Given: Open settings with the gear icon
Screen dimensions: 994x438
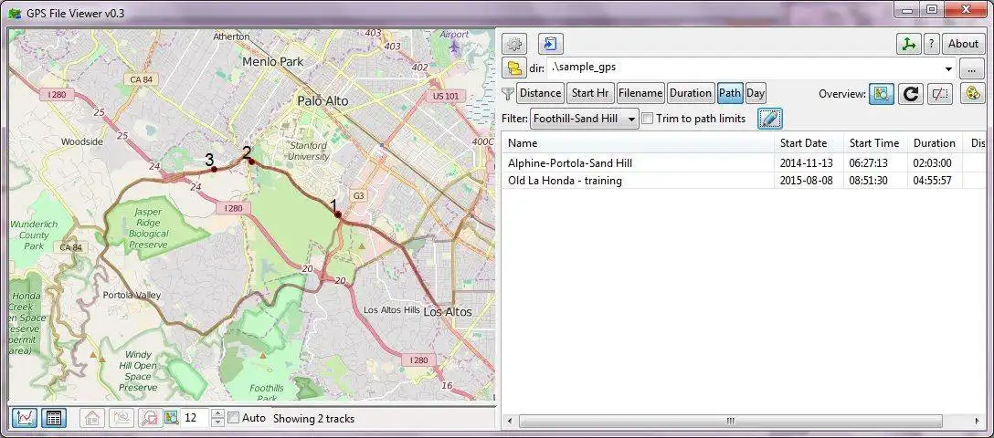Looking at the screenshot, I should click(514, 44).
